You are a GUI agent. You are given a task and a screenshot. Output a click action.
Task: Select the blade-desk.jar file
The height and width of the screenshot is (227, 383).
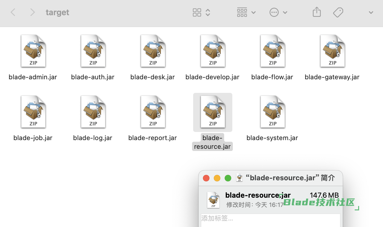[153, 51]
